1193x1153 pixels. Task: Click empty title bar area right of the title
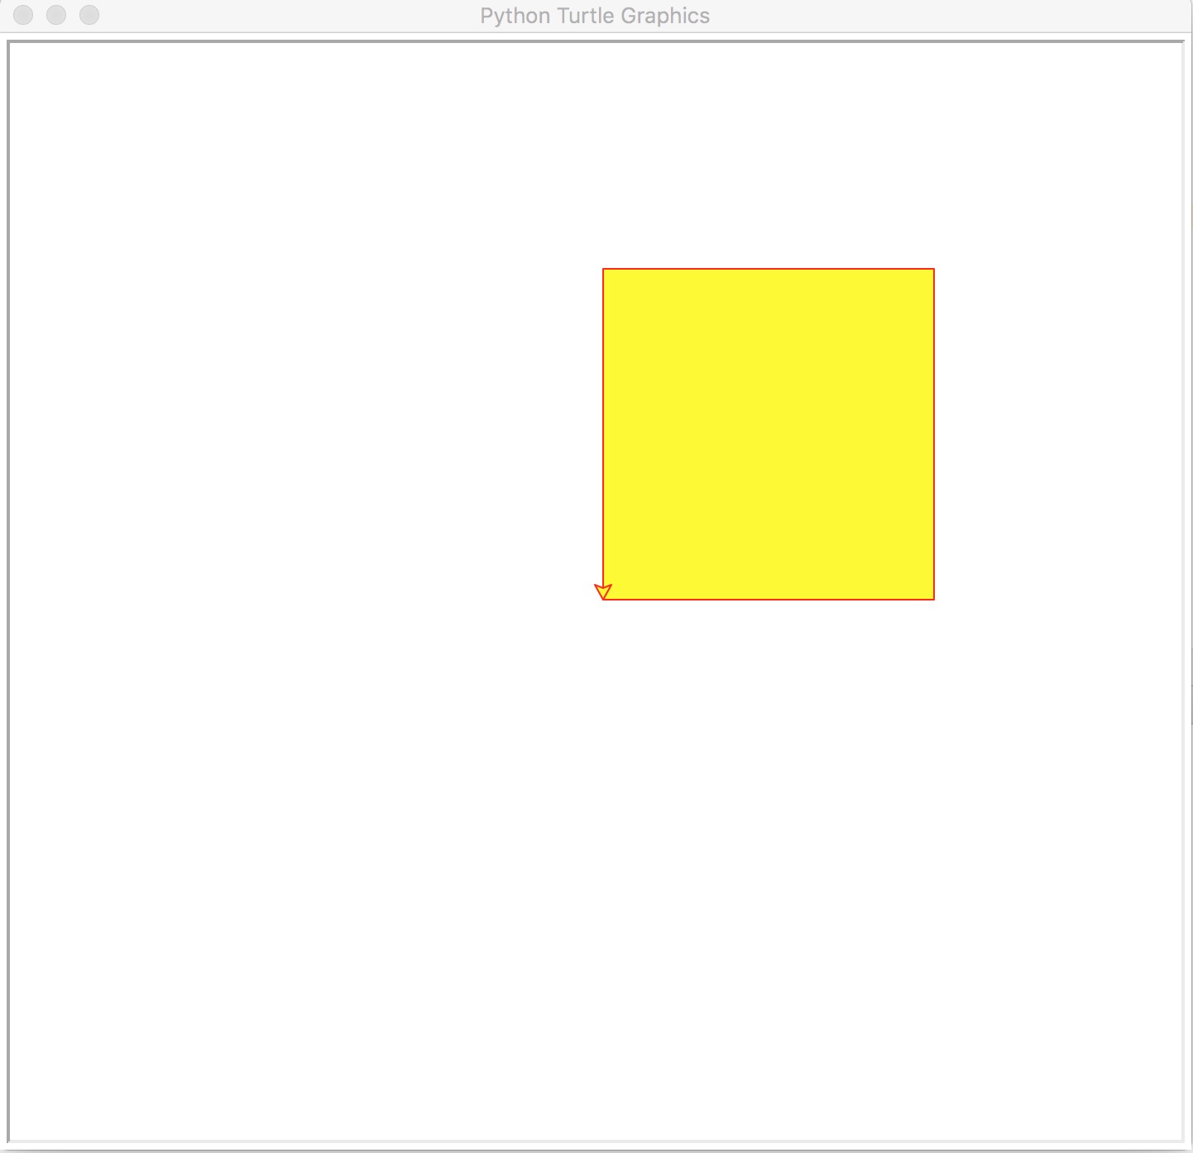951,16
